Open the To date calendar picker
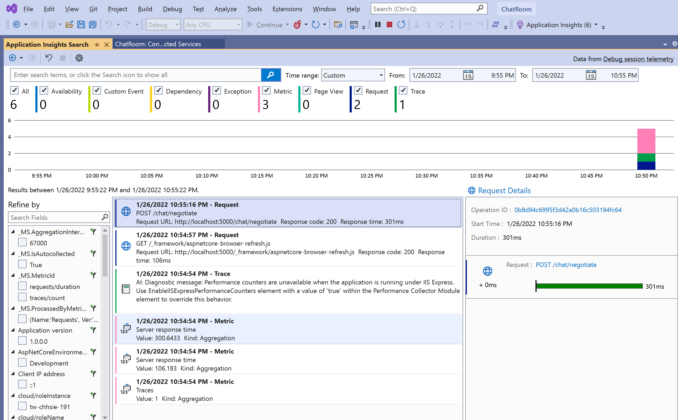 pos(591,75)
